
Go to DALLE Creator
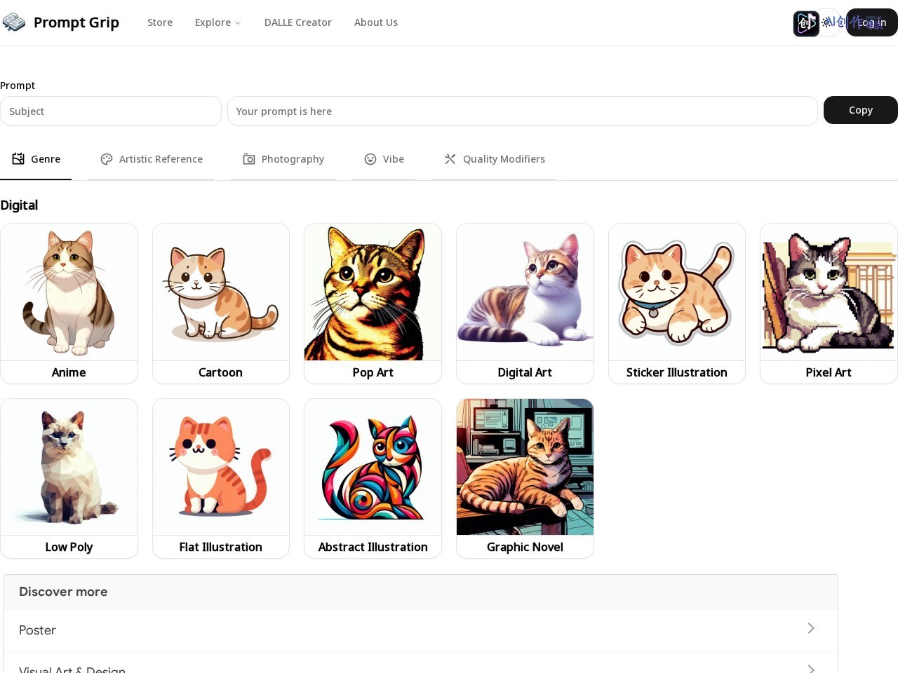pos(297,22)
